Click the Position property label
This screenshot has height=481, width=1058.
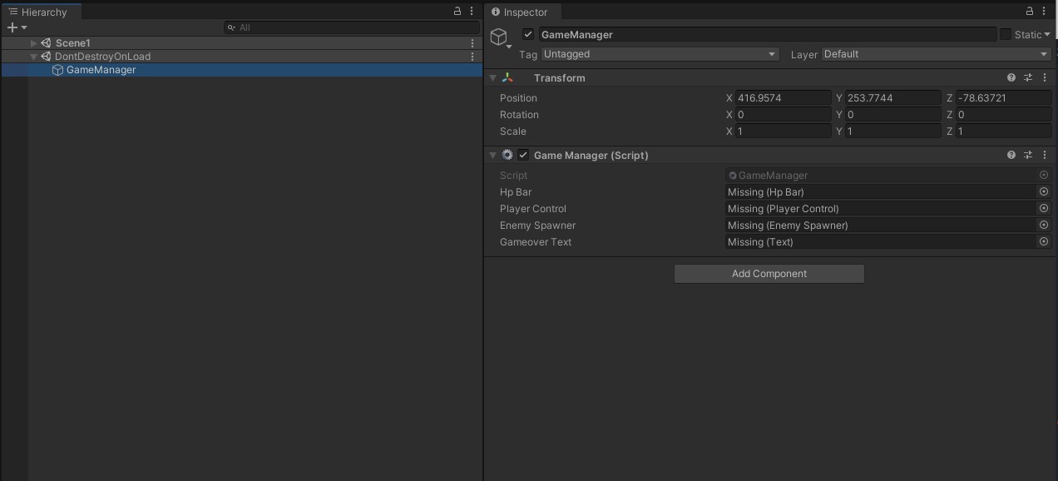click(x=518, y=98)
